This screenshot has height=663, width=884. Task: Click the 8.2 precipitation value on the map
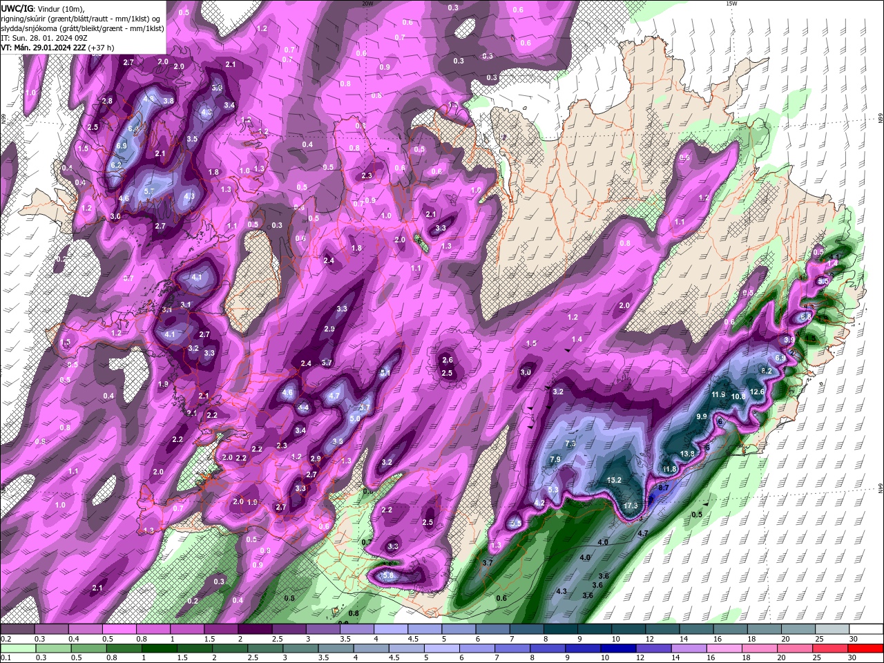(x=766, y=371)
